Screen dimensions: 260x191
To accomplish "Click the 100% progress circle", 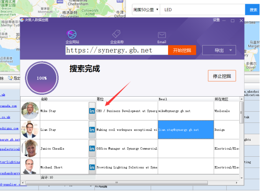I will click(x=42, y=78).
